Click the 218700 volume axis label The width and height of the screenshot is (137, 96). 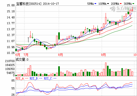pos(10,61)
